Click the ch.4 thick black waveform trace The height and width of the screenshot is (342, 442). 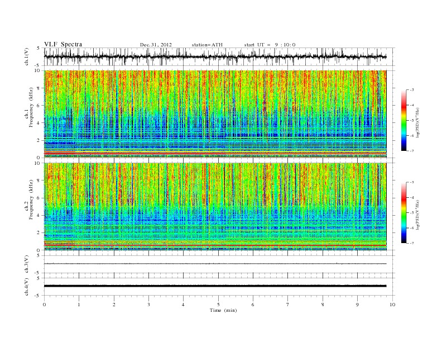pyautogui.click(x=215, y=286)
